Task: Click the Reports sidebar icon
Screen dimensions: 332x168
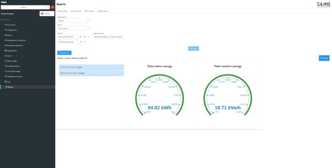Action: (x=6, y=87)
